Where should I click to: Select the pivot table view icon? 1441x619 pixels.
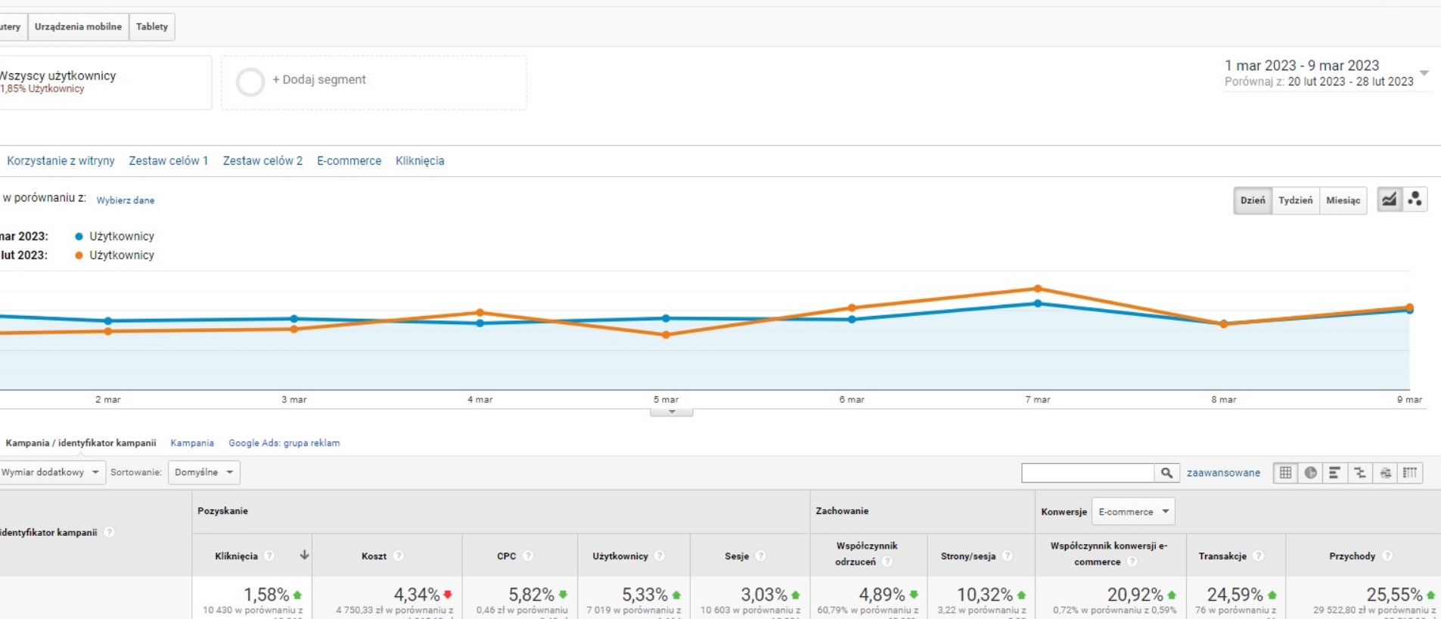(1410, 472)
